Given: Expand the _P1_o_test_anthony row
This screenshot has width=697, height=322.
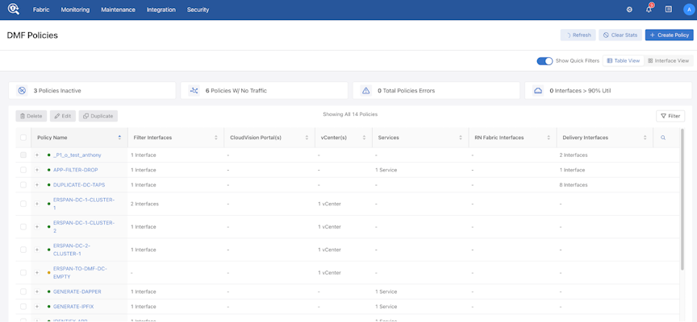Looking at the screenshot, I should [37, 155].
